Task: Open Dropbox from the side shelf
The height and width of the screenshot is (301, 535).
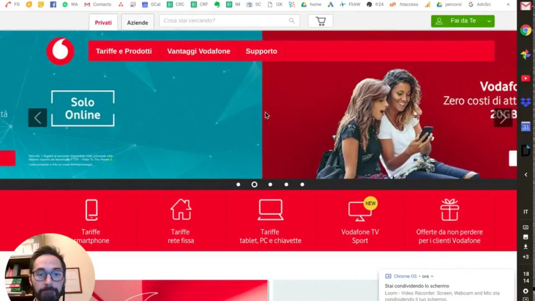Action: coord(526,102)
